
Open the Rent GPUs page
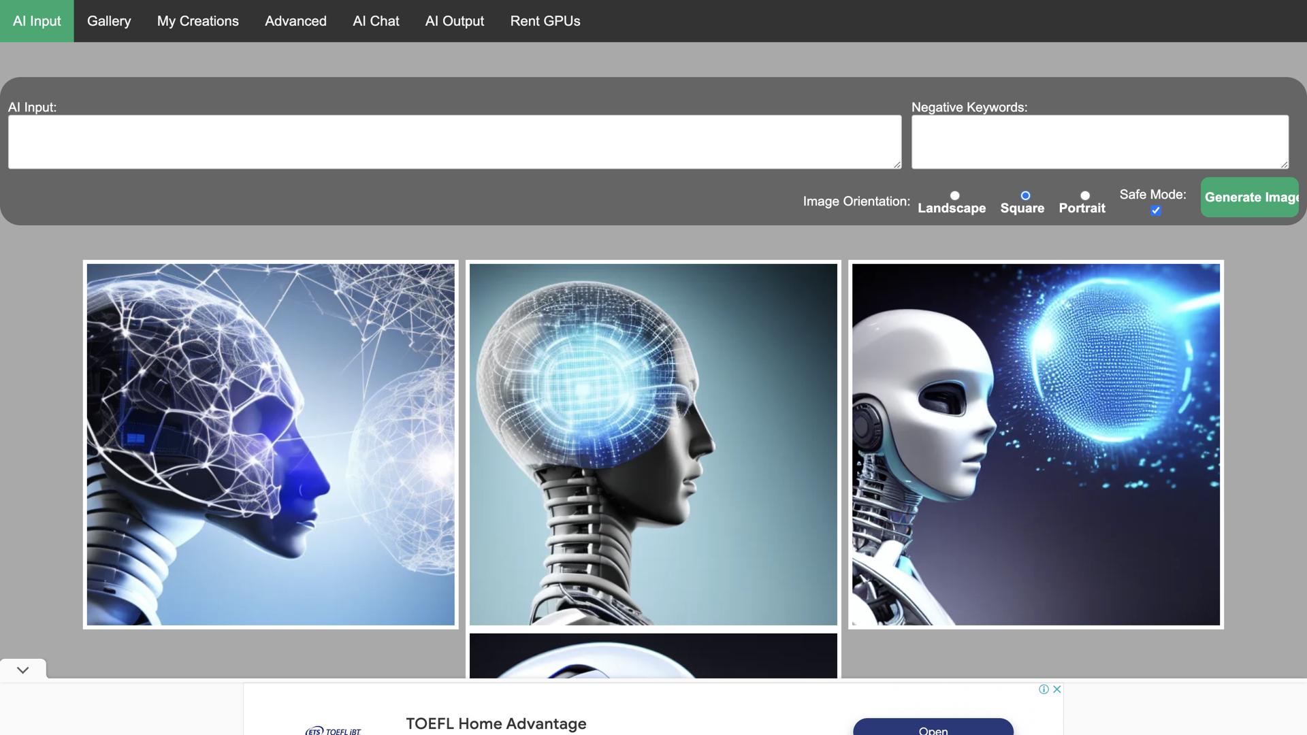(x=545, y=20)
